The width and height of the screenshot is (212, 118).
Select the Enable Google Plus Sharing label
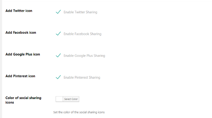click(x=85, y=56)
